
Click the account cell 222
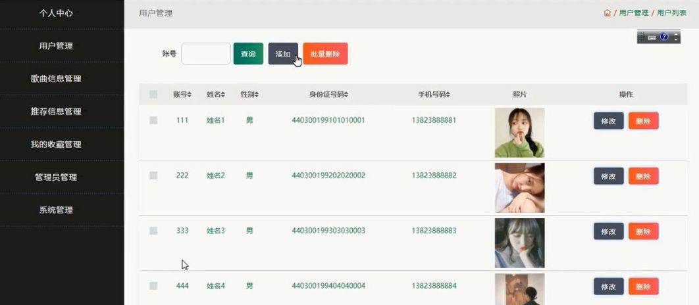click(182, 176)
